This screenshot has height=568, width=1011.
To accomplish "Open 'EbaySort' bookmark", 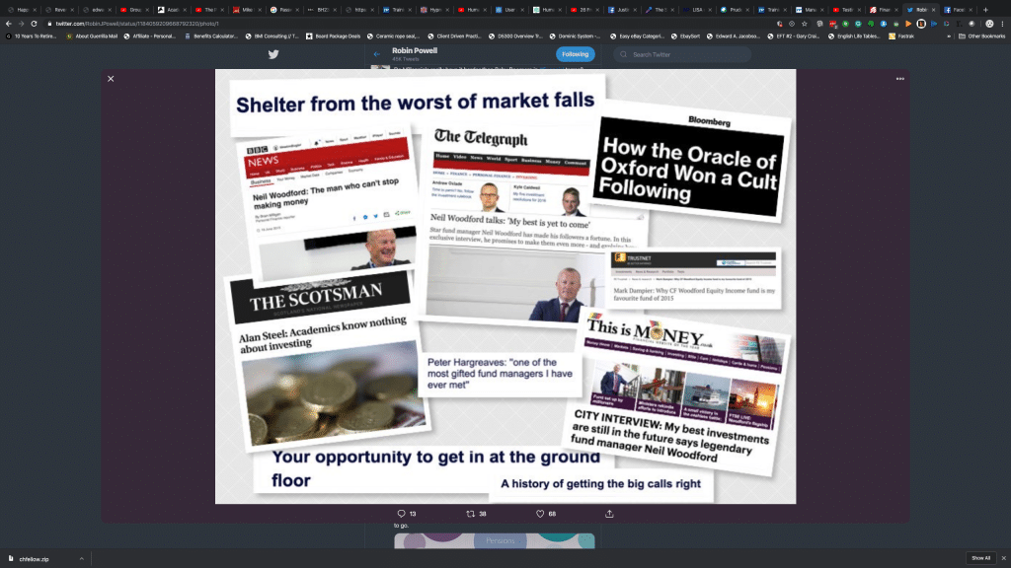I will tap(685, 36).
